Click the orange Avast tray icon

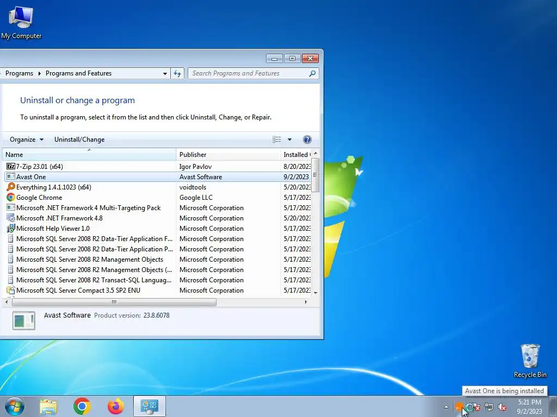coord(459,407)
